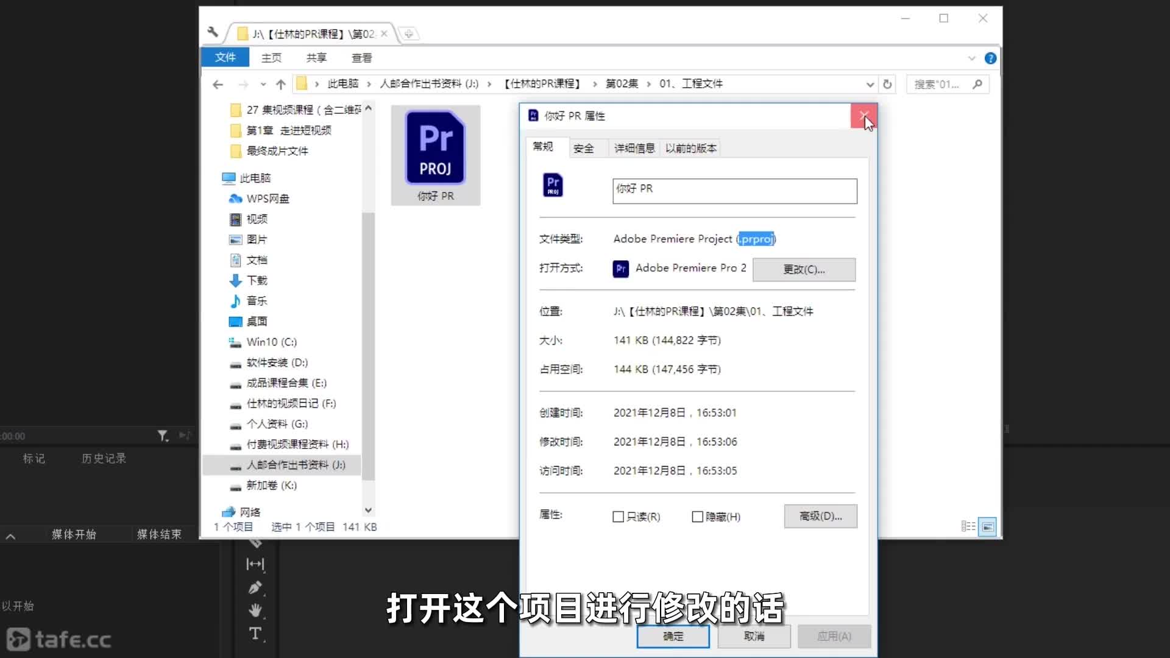This screenshot has height=658, width=1170.
Task: Open the 图片 library in the sidebar
Action: click(x=248, y=239)
